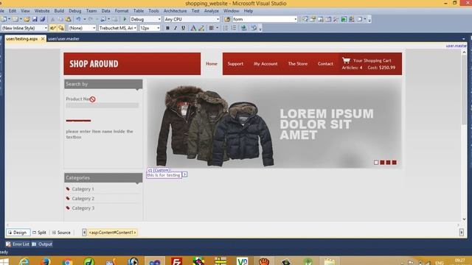Switch to Source view

tap(61, 233)
